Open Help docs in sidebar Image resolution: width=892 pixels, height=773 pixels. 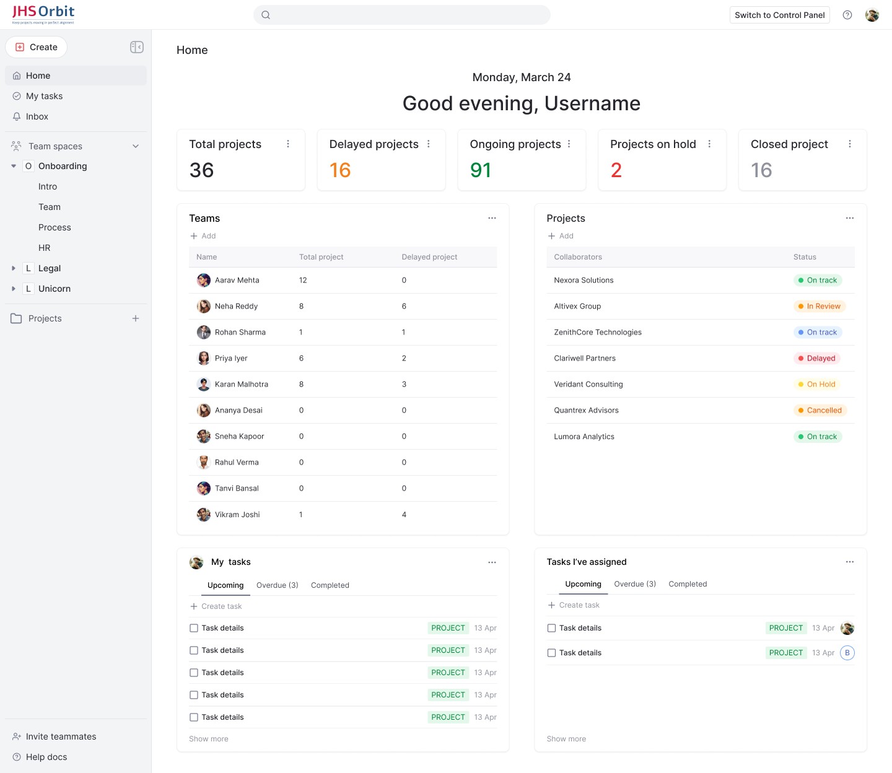[40, 757]
